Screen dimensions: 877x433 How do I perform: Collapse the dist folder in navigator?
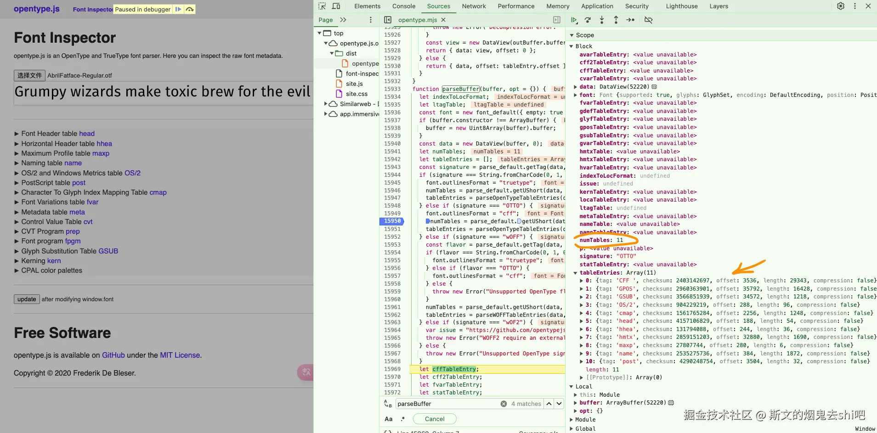[332, 53]
